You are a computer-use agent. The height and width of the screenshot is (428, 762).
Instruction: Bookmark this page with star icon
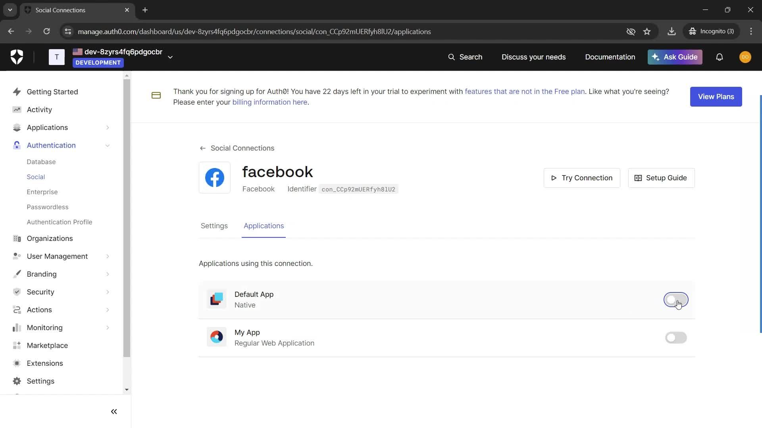(647, 31)
